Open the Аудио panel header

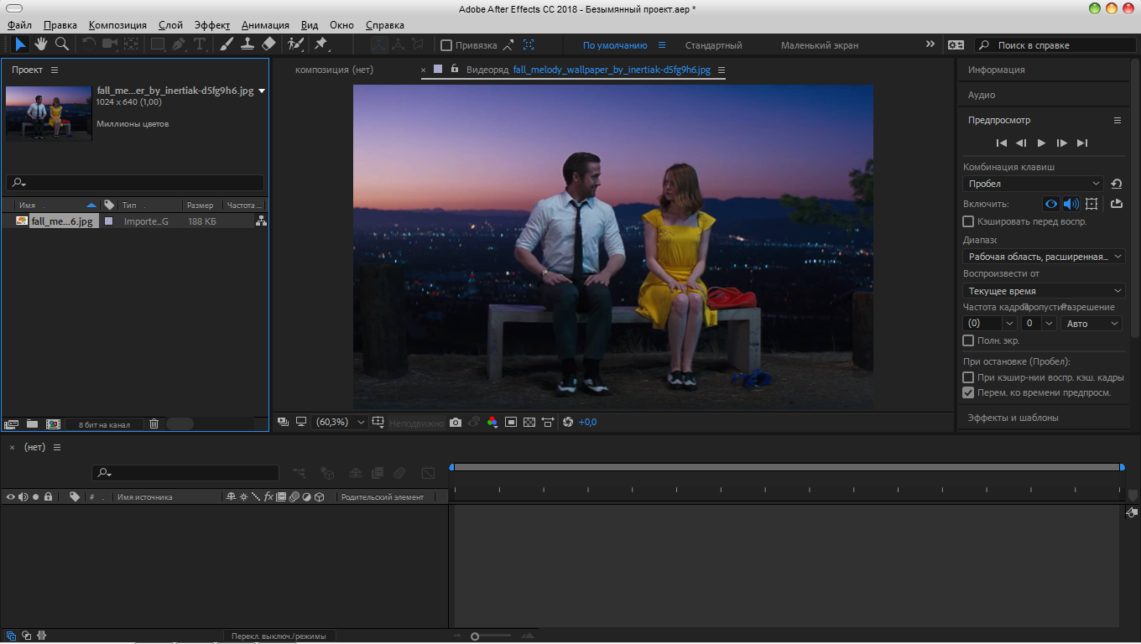click(982, 95)
